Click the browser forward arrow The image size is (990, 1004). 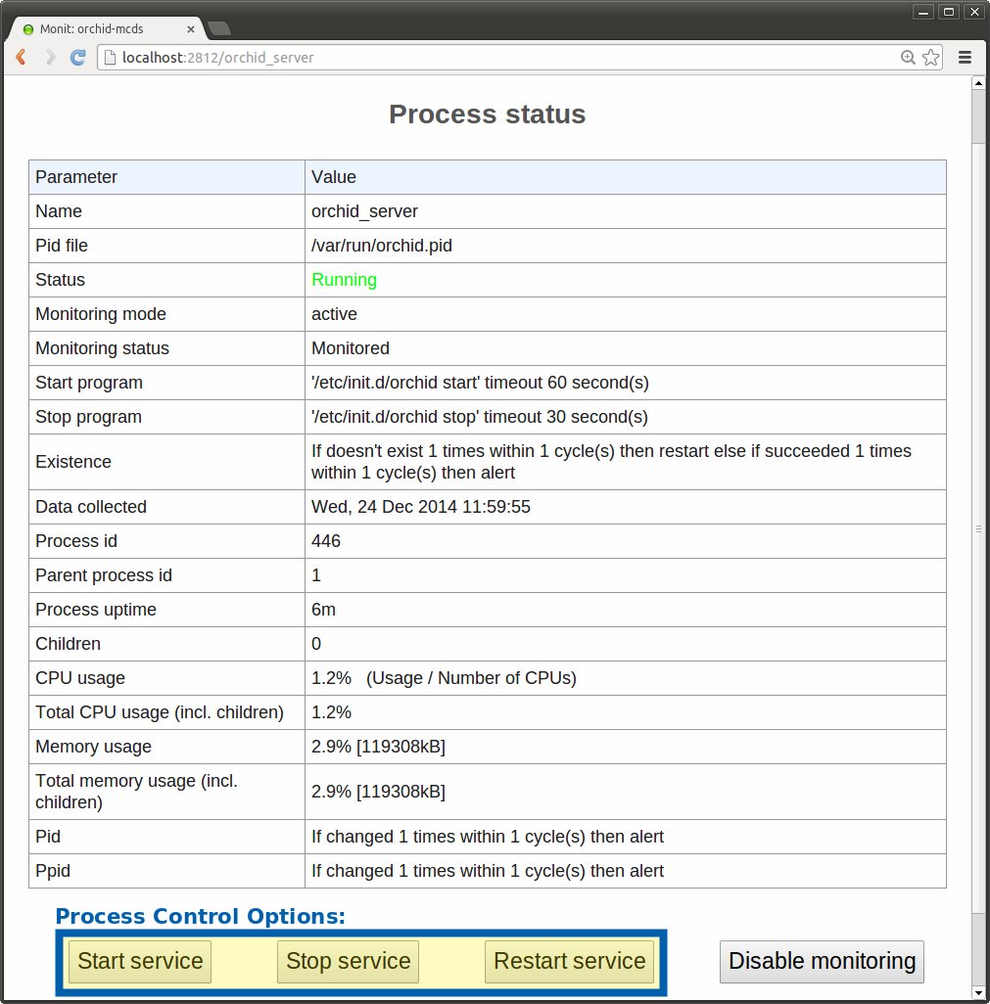click(50, 58)
